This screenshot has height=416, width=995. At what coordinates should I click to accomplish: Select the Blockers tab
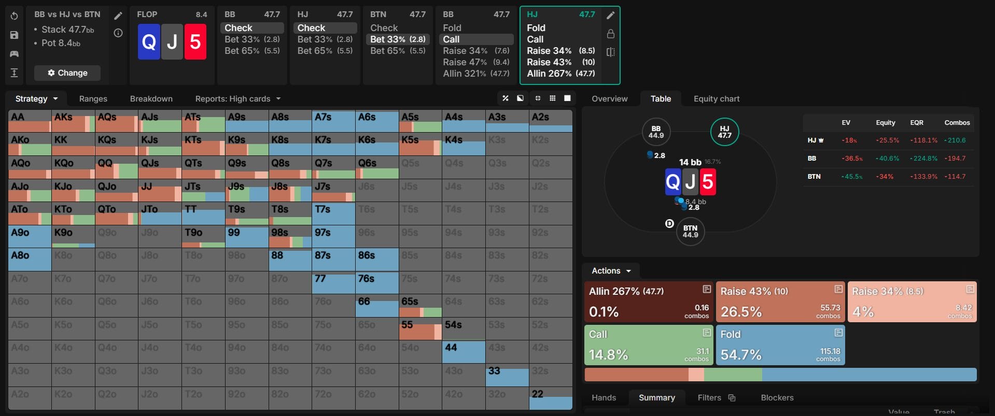[x=777, y=398]
